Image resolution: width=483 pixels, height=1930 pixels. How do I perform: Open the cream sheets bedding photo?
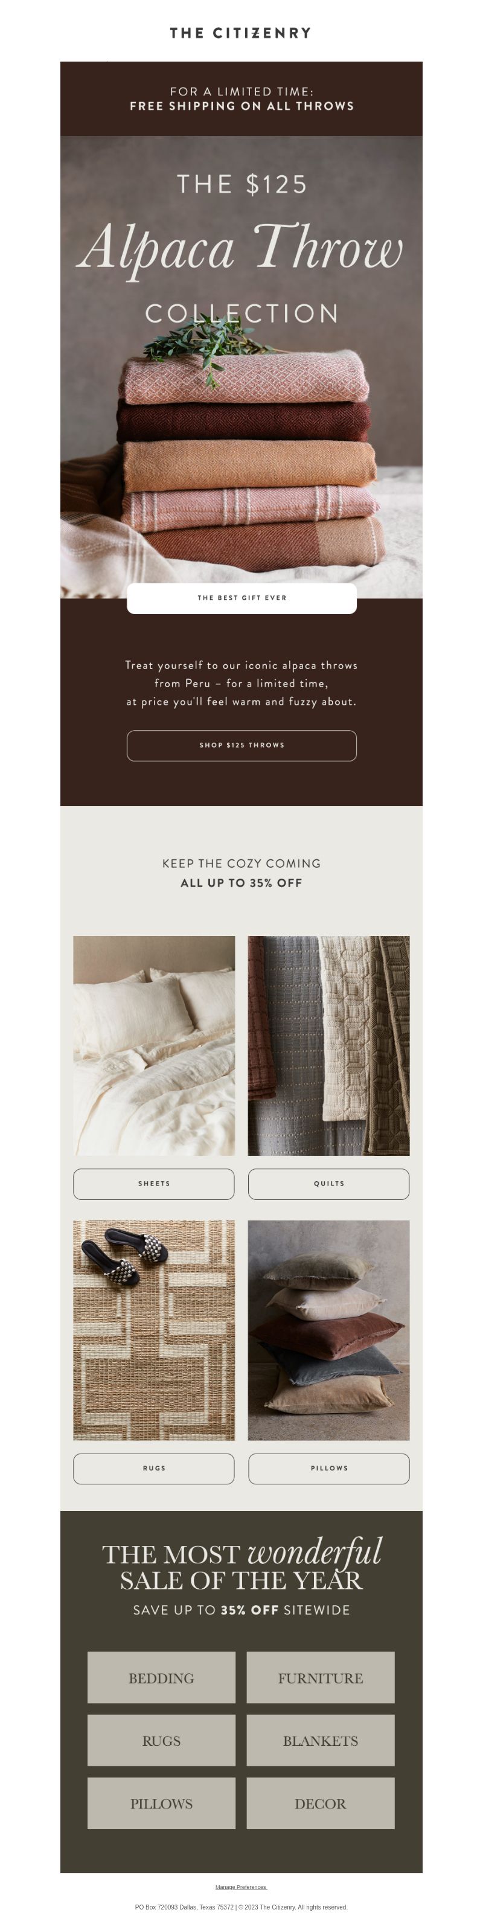click(x=153, y=1045)
